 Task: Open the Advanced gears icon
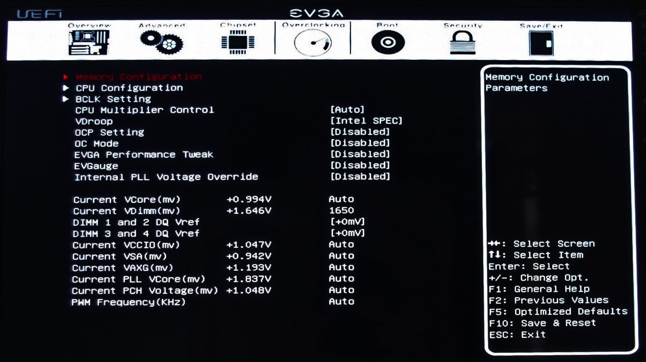[x=162, y=43]
